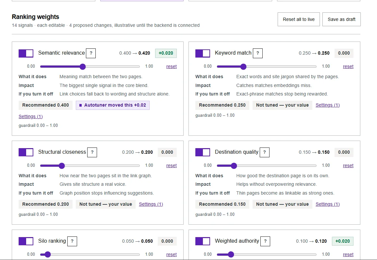The width and height of the screenshot is (377, 260).
Task: Click the 'Ranking weights' heading
Action: click(x=35, y=17)
